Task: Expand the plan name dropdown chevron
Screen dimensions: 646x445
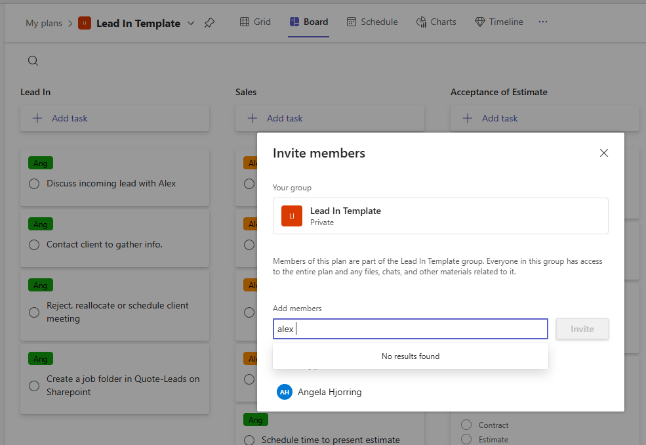Action: coord(191,23)
